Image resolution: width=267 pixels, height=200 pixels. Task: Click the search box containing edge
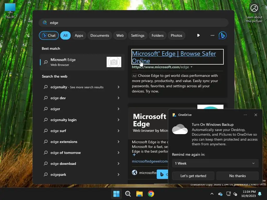pos(133,23)
